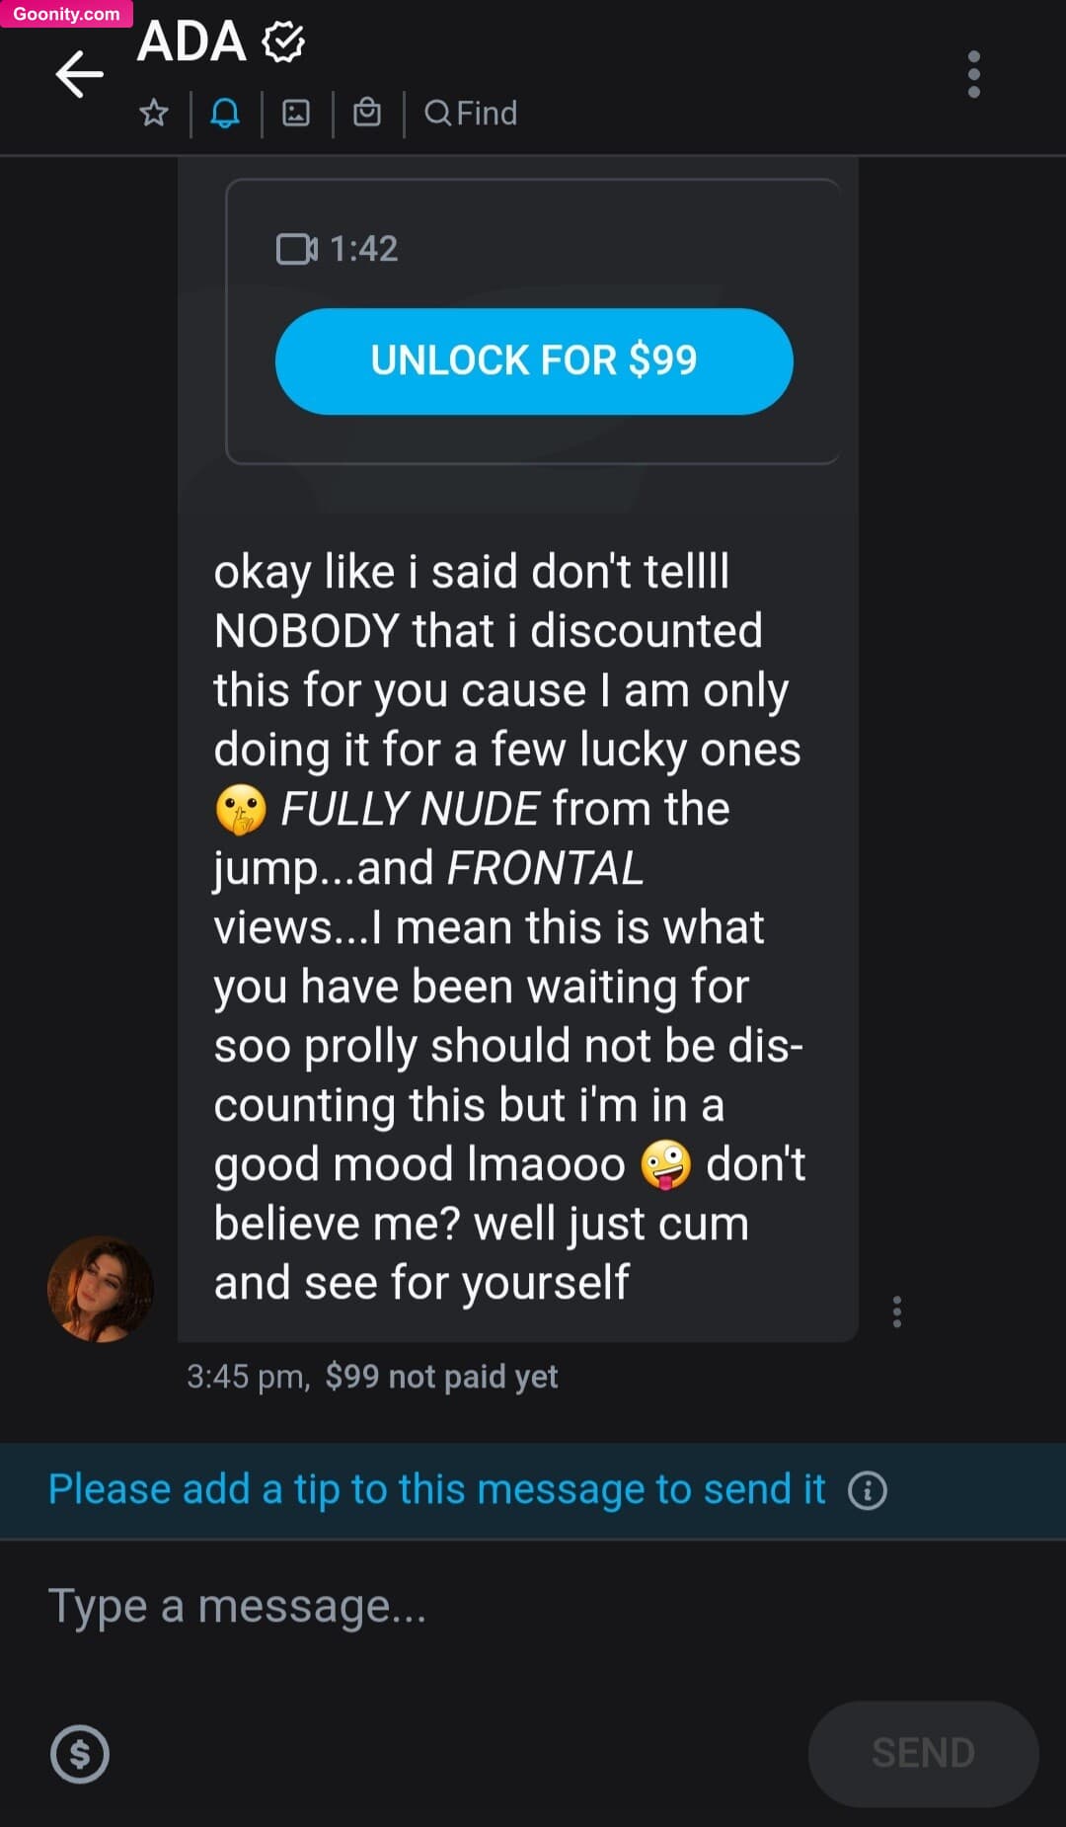Click the Please add a tip notice
Viewport: 1066px width, 1827px height.
point(436,1489)
